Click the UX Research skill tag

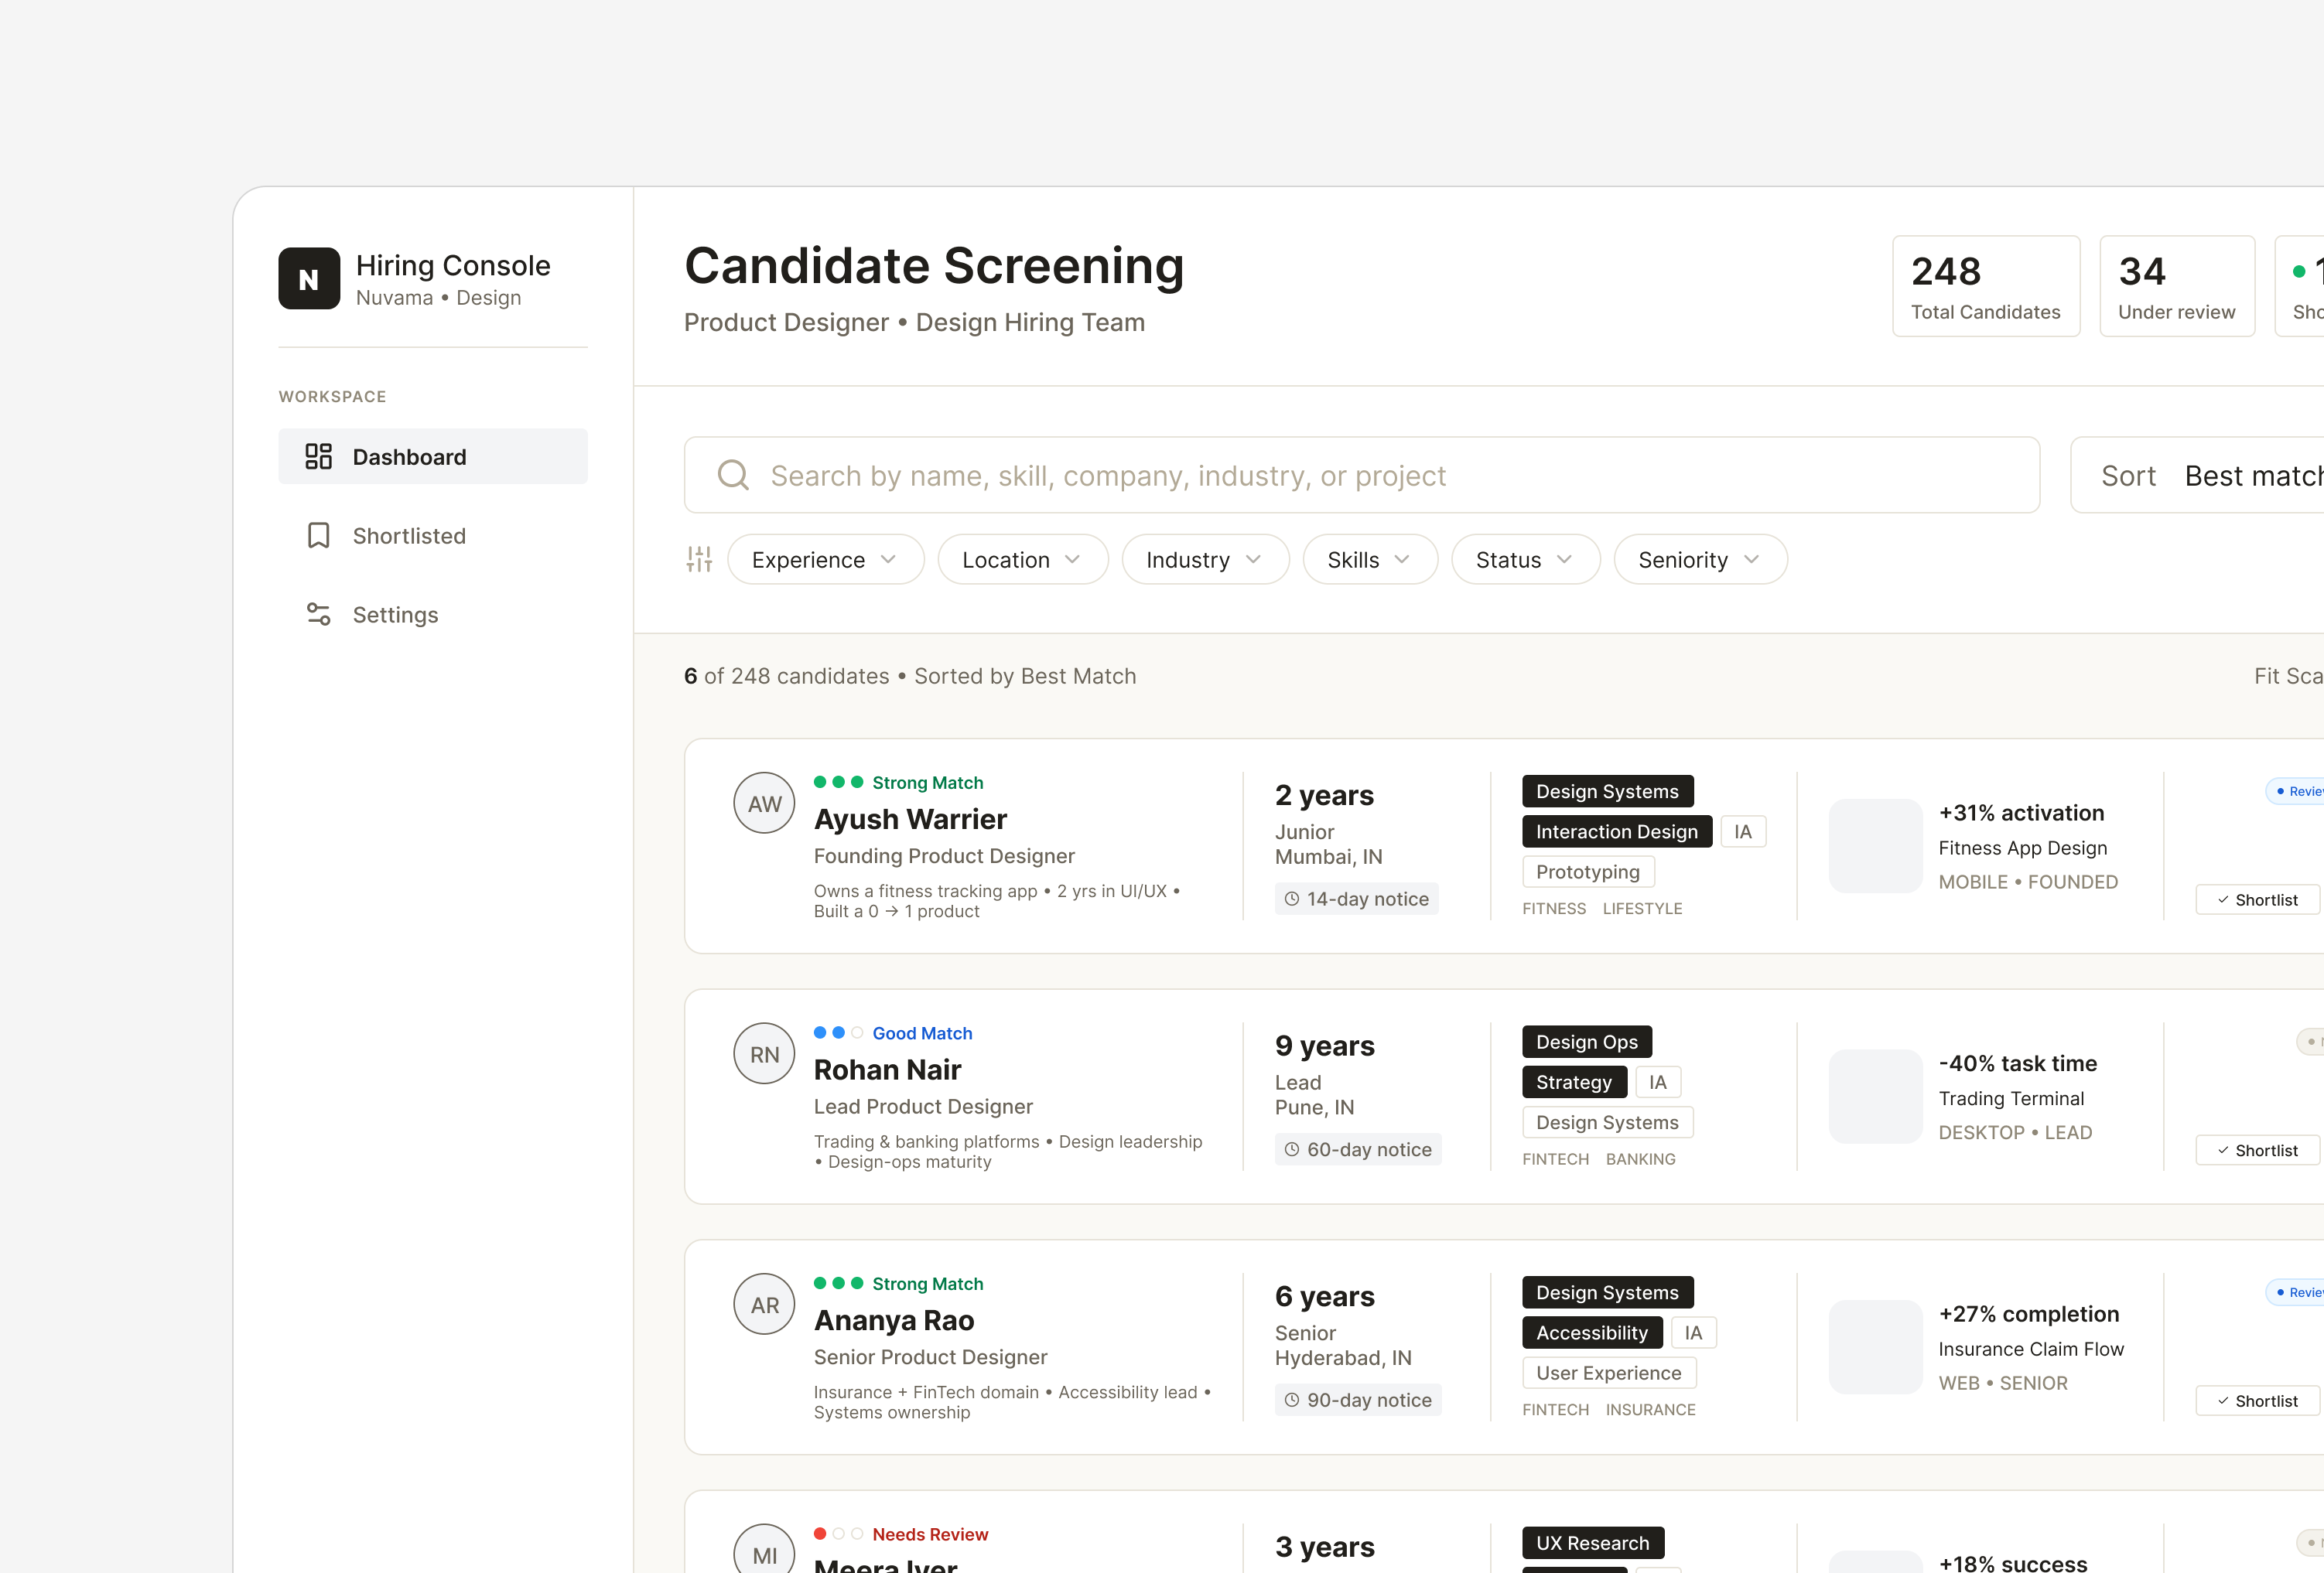(1593, 1544)
